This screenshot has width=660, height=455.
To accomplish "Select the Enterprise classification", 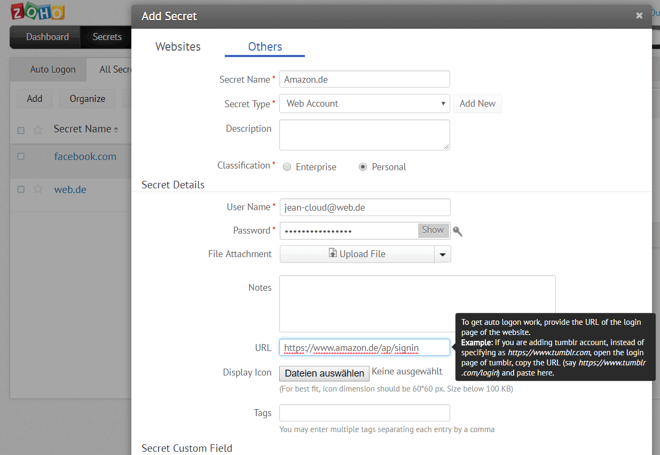I will pyautogui.click(x=287, y=167).
